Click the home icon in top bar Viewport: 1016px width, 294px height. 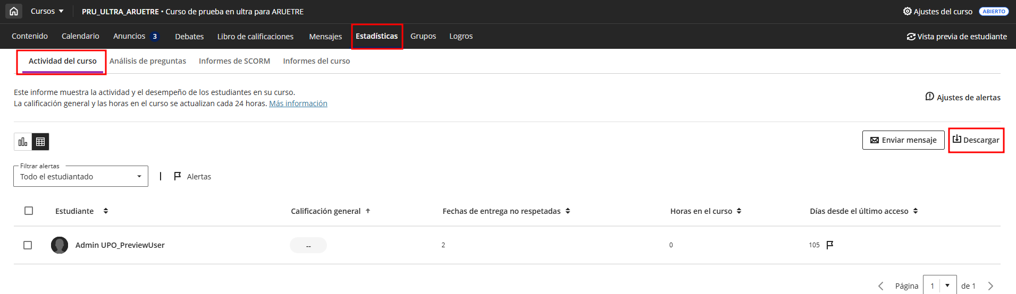[14, 11]
